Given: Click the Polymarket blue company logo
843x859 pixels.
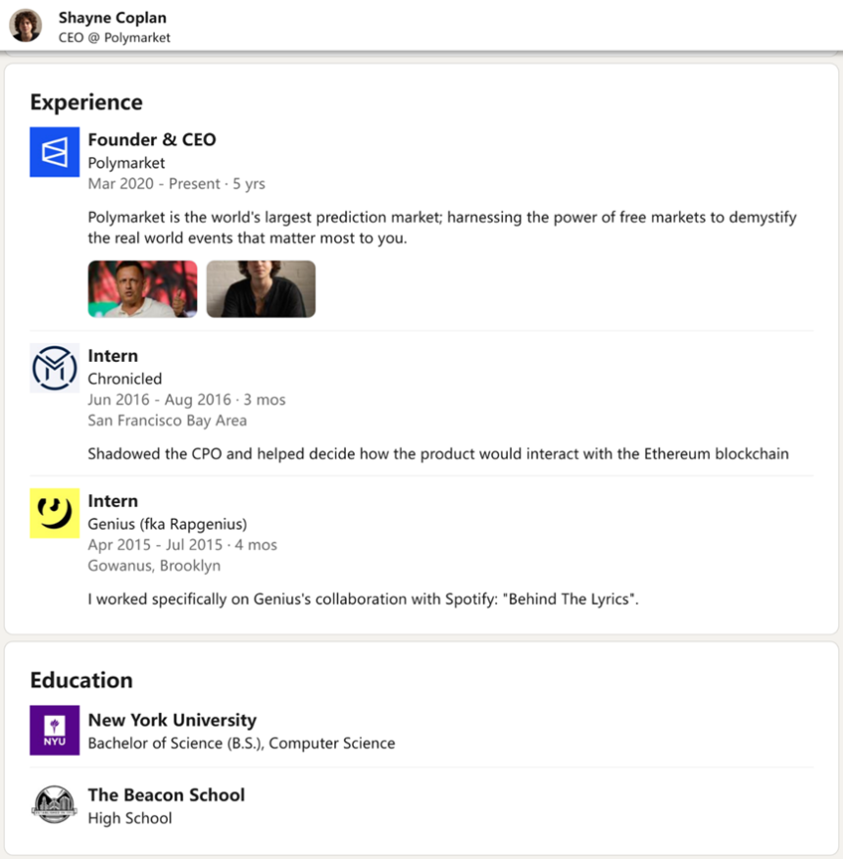Looking at the screenshot, I should [x=54, y=152].
